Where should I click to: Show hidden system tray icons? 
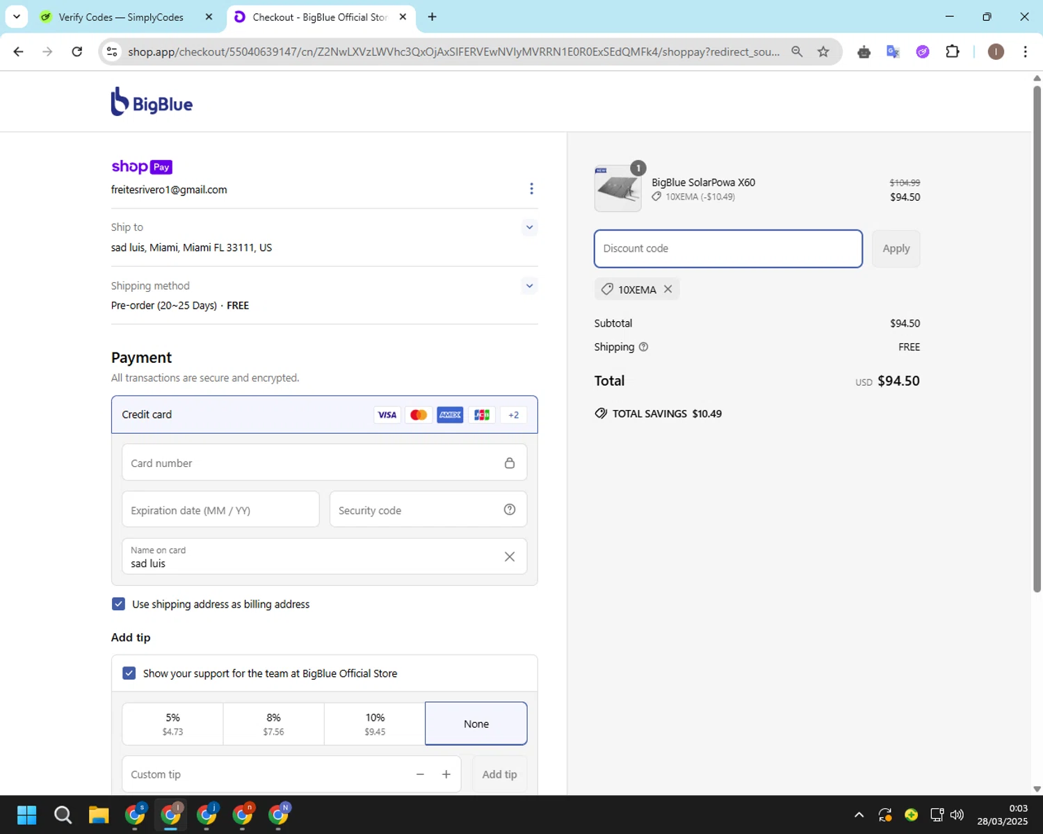[x=859, y=815]
